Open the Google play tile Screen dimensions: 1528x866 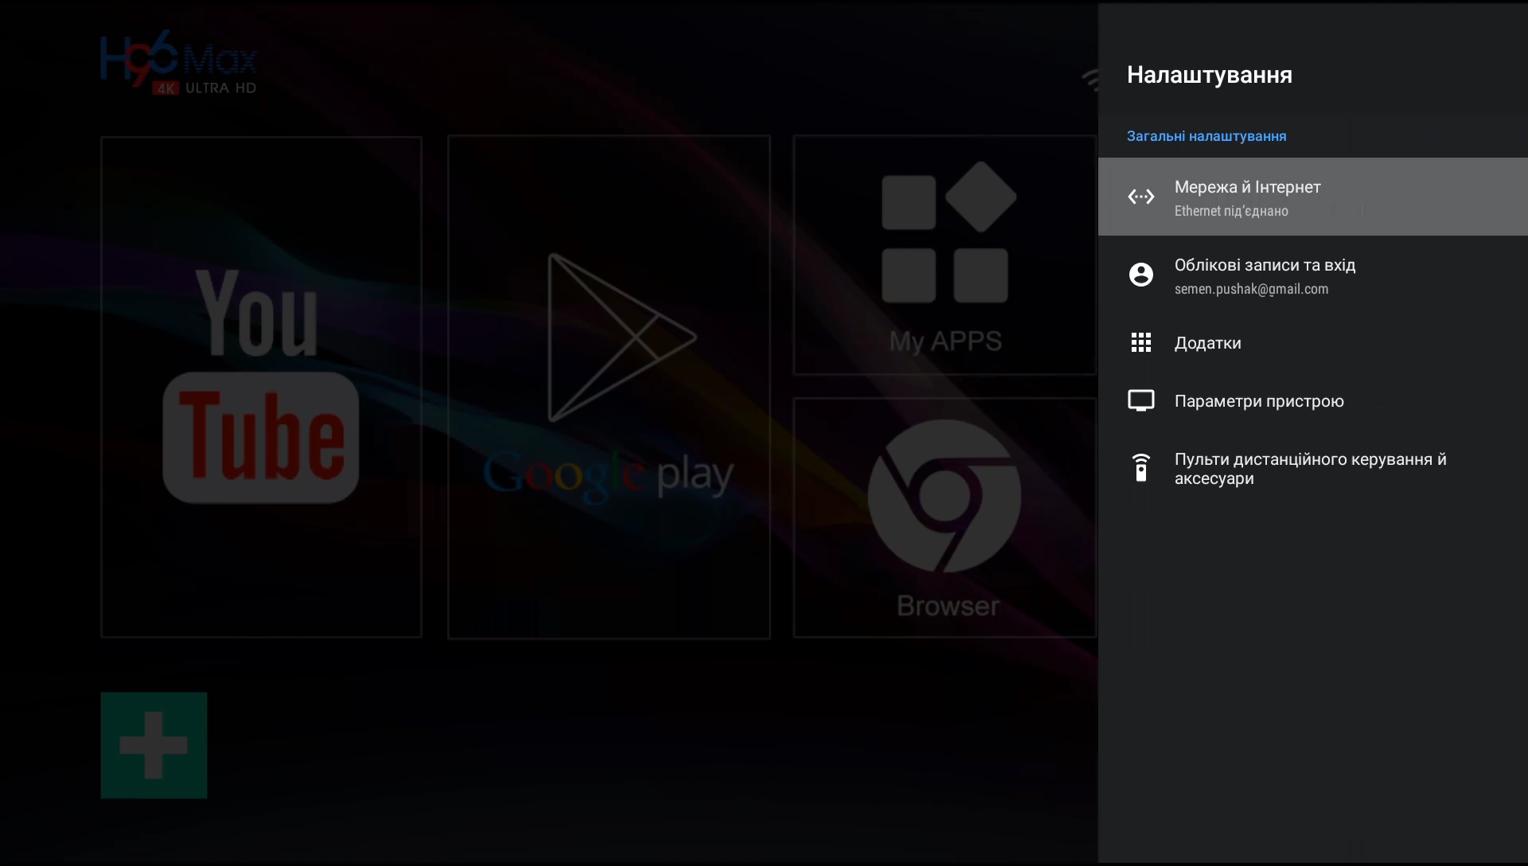[x=609, y=387]
